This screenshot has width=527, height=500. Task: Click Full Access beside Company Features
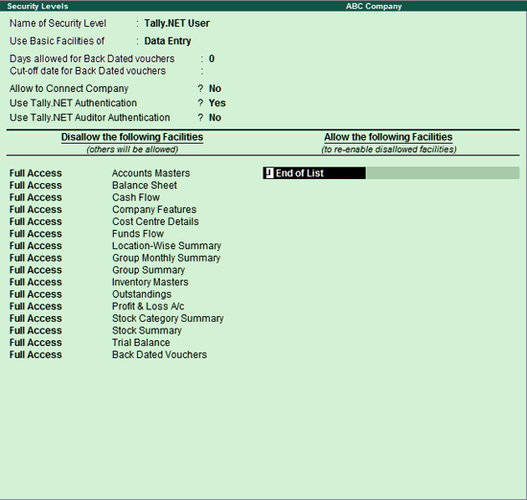click(x=35, y=210)
